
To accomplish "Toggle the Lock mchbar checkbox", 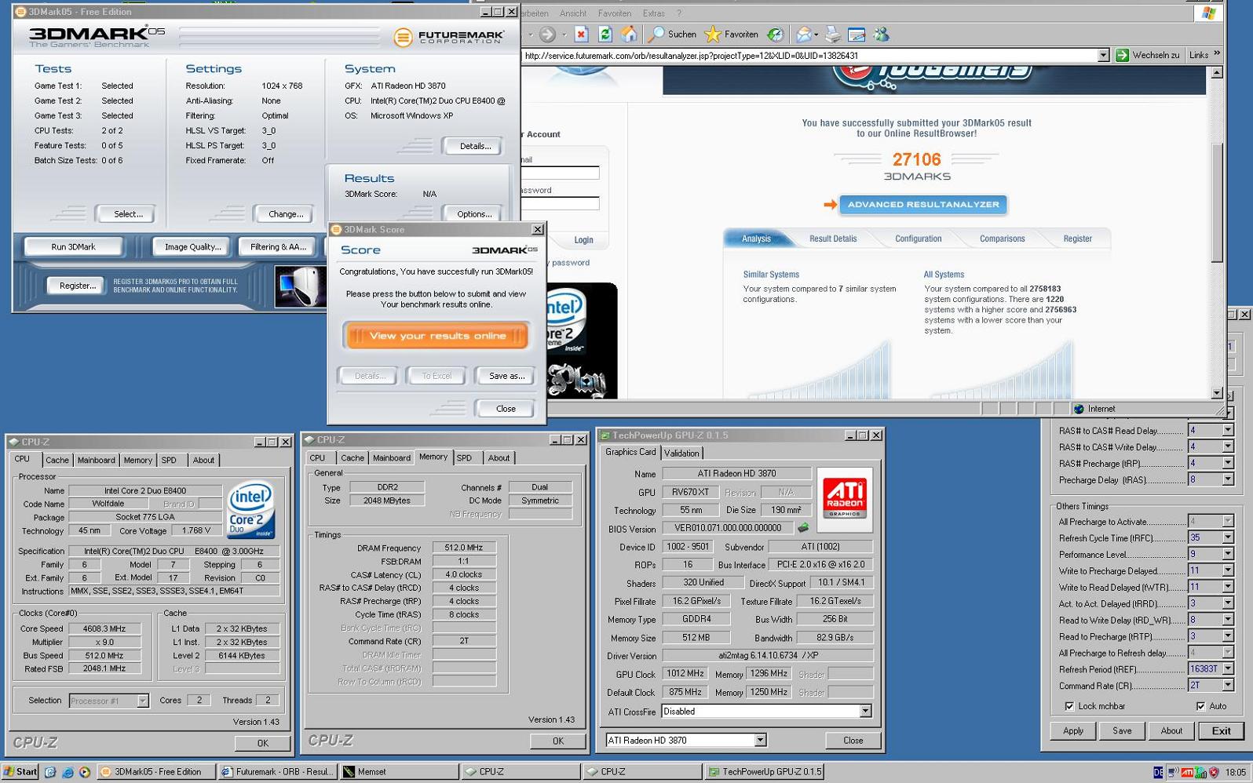I will pos(1069,706).
